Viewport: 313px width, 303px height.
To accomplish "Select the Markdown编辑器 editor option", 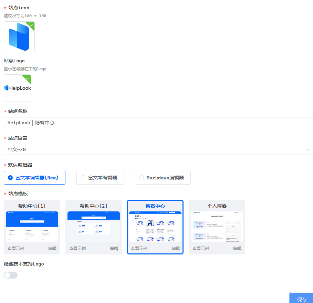I will click(142, 177).
